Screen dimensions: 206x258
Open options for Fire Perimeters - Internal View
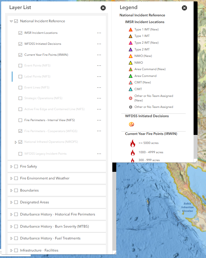(x=99, y=120)
